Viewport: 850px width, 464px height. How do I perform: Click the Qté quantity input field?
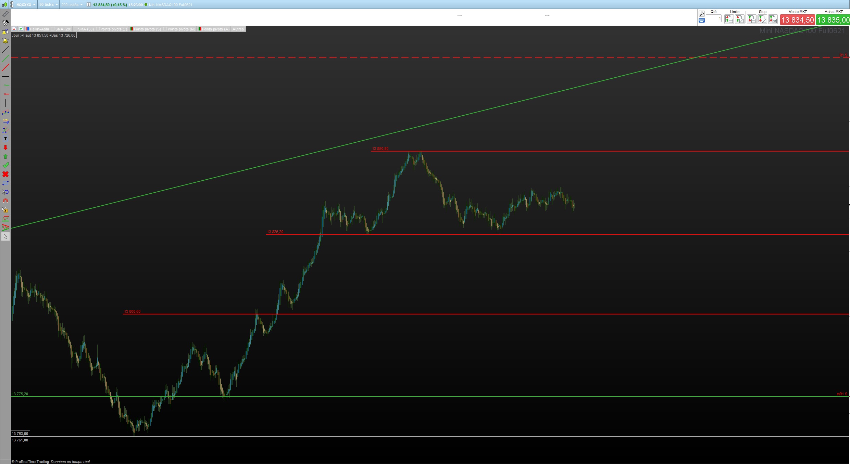tap(714, 19)
